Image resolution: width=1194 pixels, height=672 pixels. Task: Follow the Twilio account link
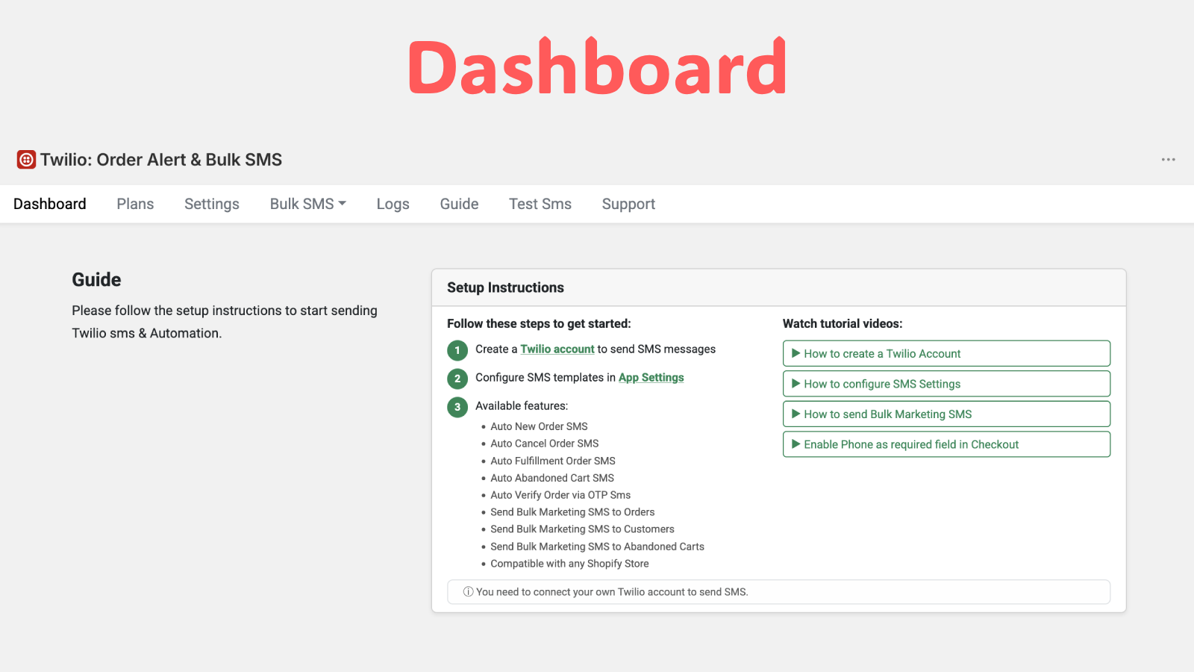(557, 349)
